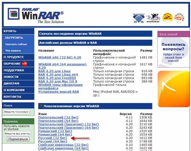Download Португальский (Бразилия) (64 бит)
The height and width of the screenshot is (151, 191).
(68, 128)
